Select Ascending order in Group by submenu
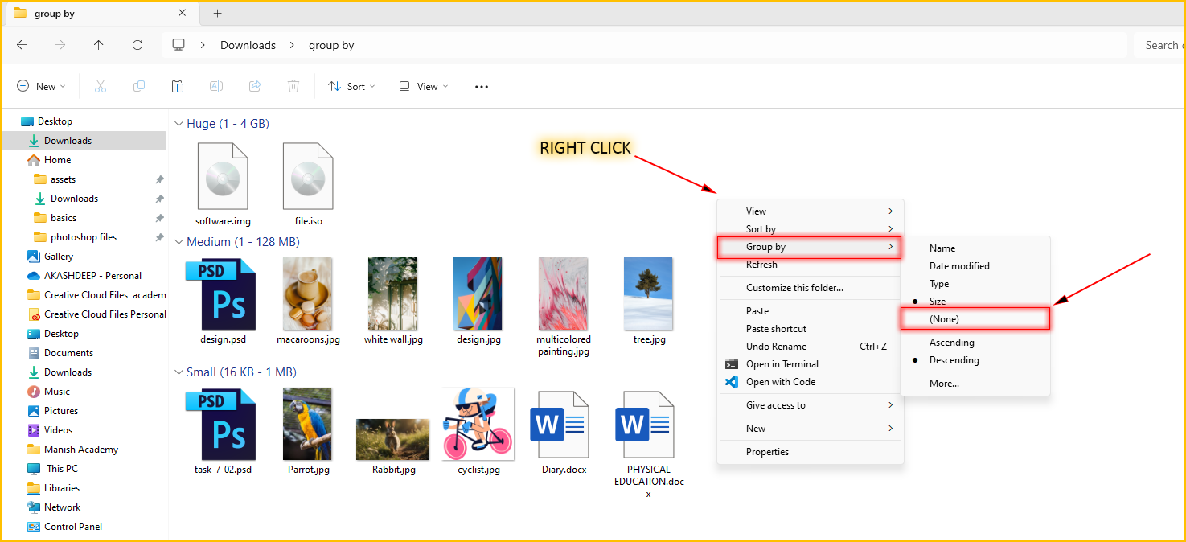This screenshot has height=542, width=1186. click(x=951, y=343)
